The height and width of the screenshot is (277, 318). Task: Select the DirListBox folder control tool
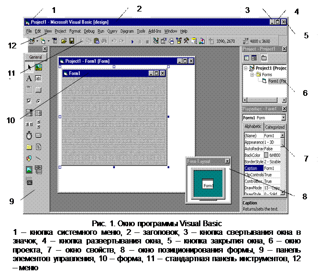(x=29, y=147)
